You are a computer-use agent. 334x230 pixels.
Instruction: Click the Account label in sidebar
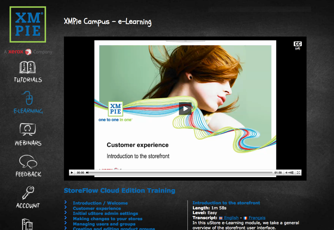[28, 206]
